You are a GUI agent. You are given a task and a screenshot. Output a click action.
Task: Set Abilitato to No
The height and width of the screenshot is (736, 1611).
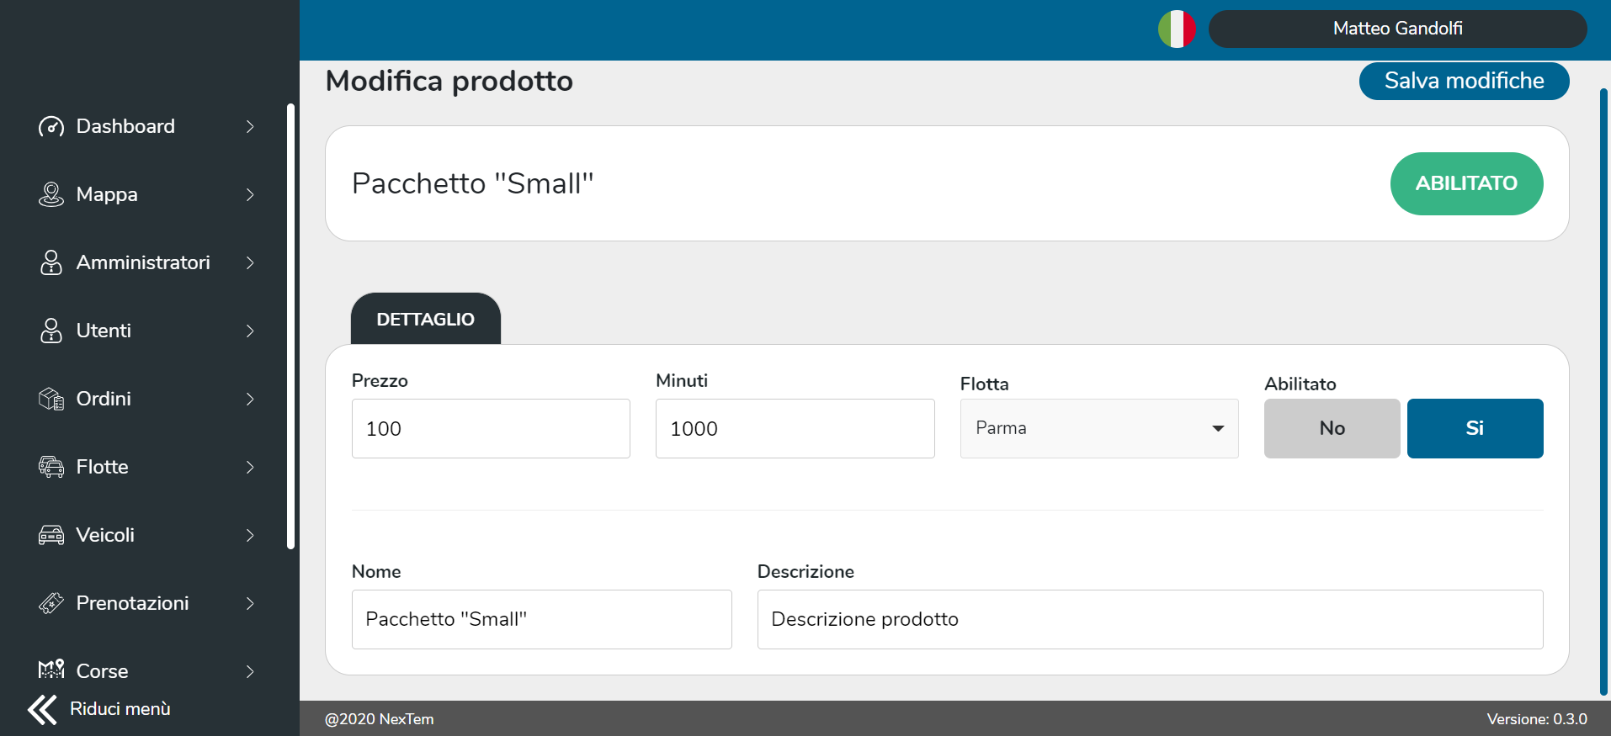pos(1332,428)
